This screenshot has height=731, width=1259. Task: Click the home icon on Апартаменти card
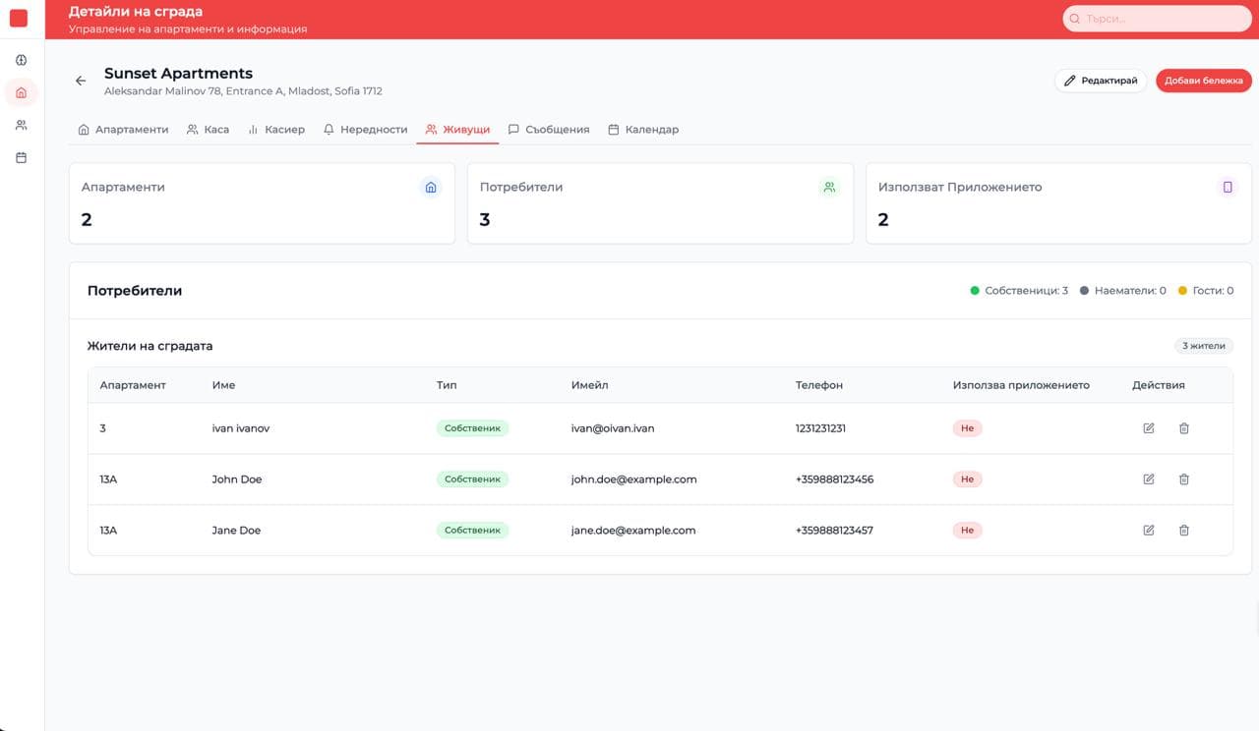430,187
